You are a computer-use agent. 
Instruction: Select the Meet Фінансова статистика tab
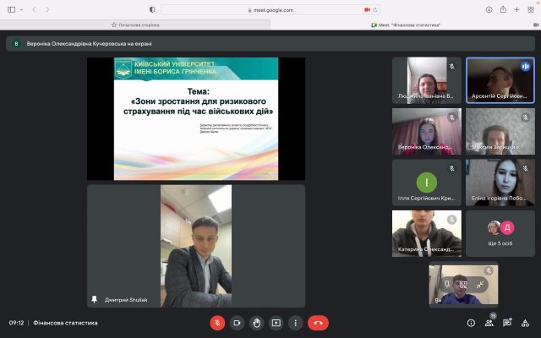click(x=408, y=25)
